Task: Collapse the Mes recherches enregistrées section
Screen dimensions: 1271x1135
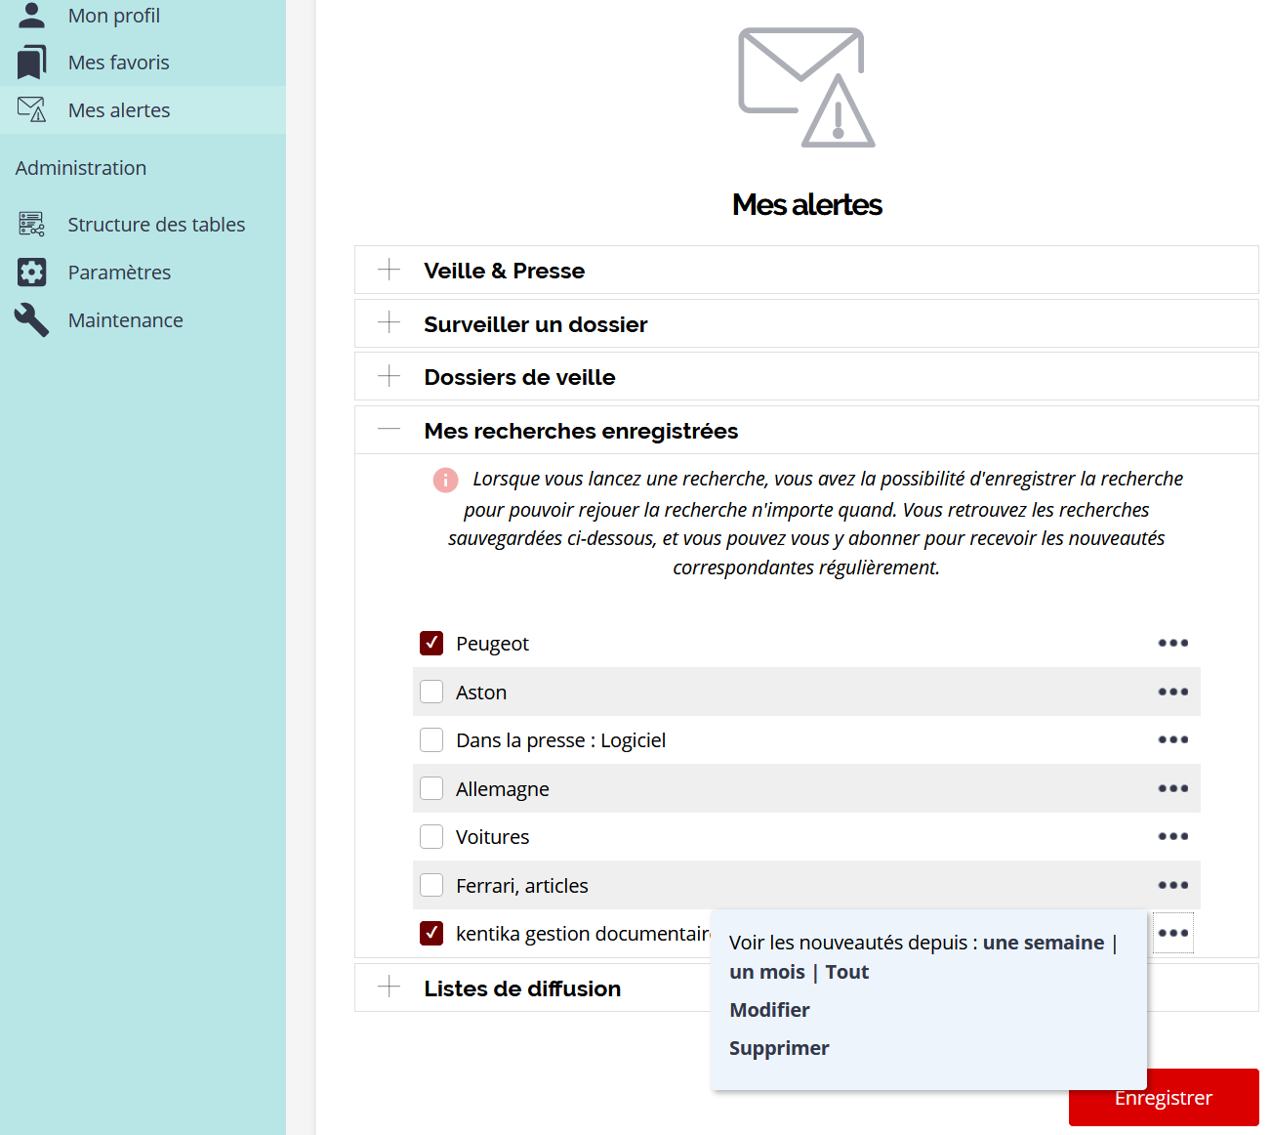Action: (x=806, y=430)
